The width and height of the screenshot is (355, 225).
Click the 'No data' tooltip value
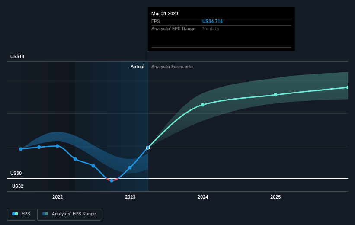[211, 29]
